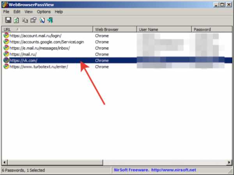Screen dimensions: 234x175
Task: Open the Help menu
Action: [58, 12]
